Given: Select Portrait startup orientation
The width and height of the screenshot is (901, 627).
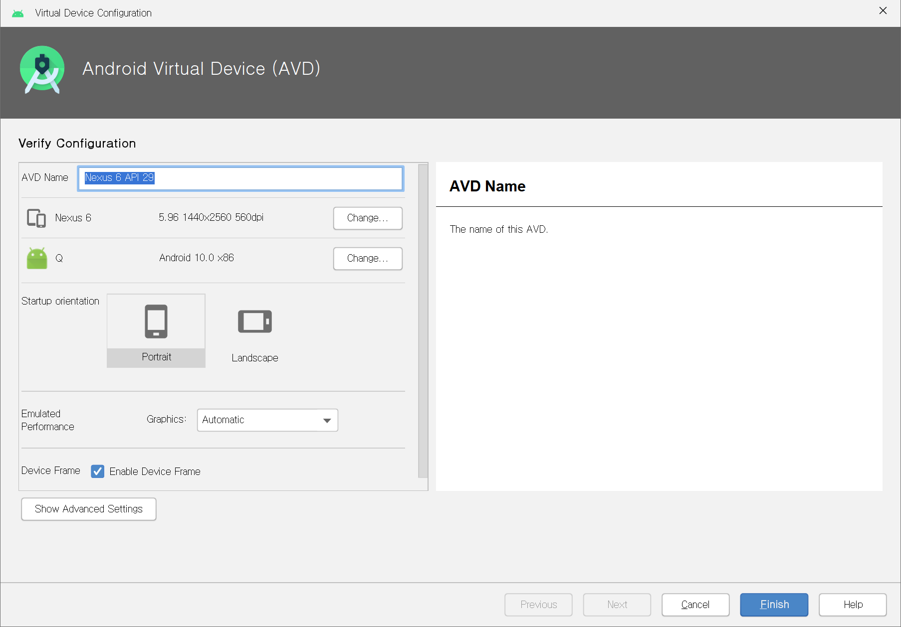Looking at the screenshot, I should 156,331.
